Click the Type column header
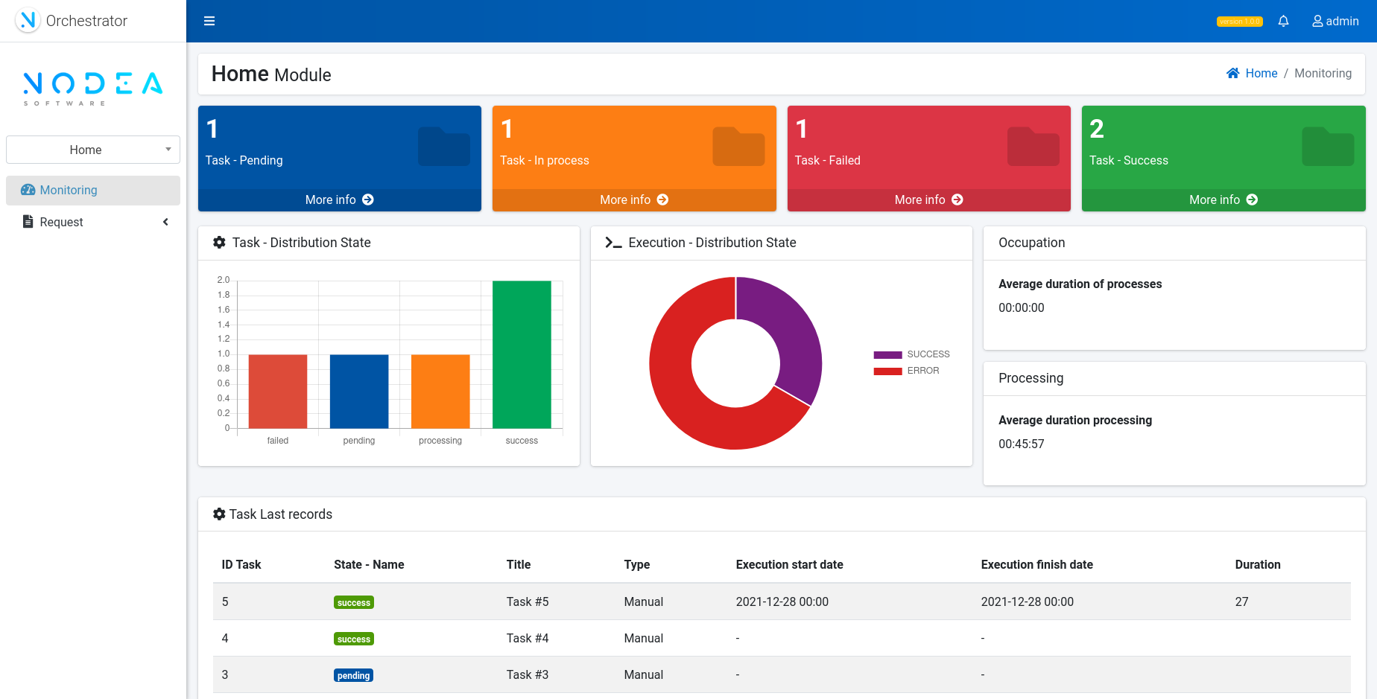Screen dimensions: 1377x699 pos(637,564)
